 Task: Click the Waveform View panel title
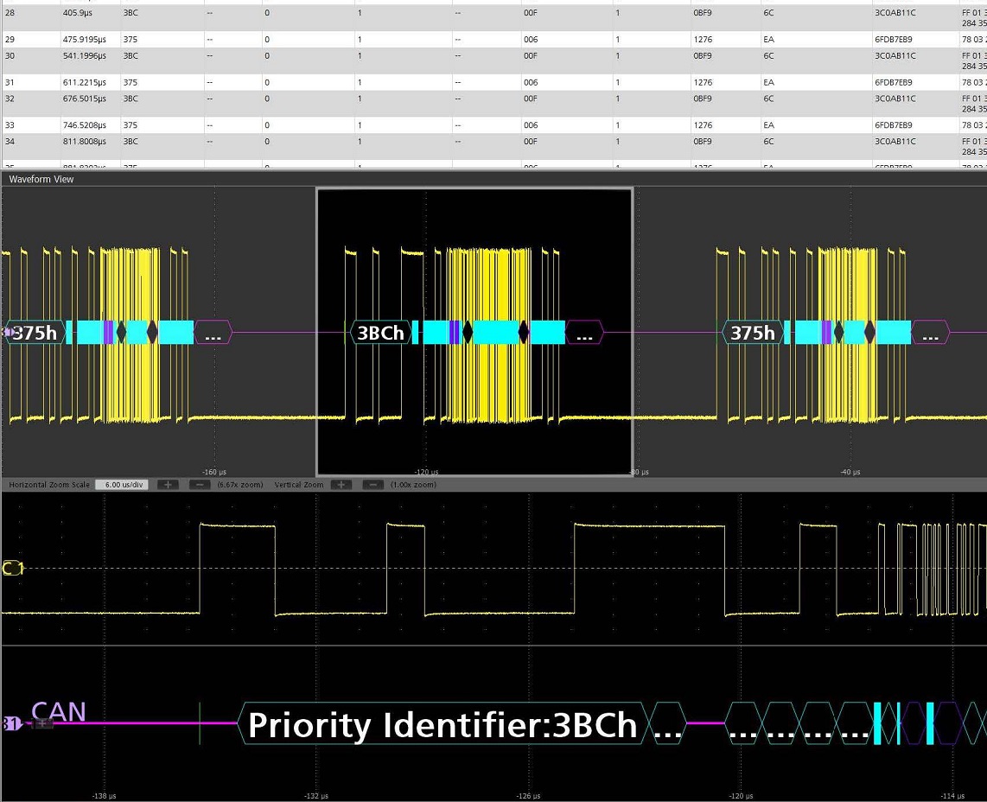click(x=41, y=179)
